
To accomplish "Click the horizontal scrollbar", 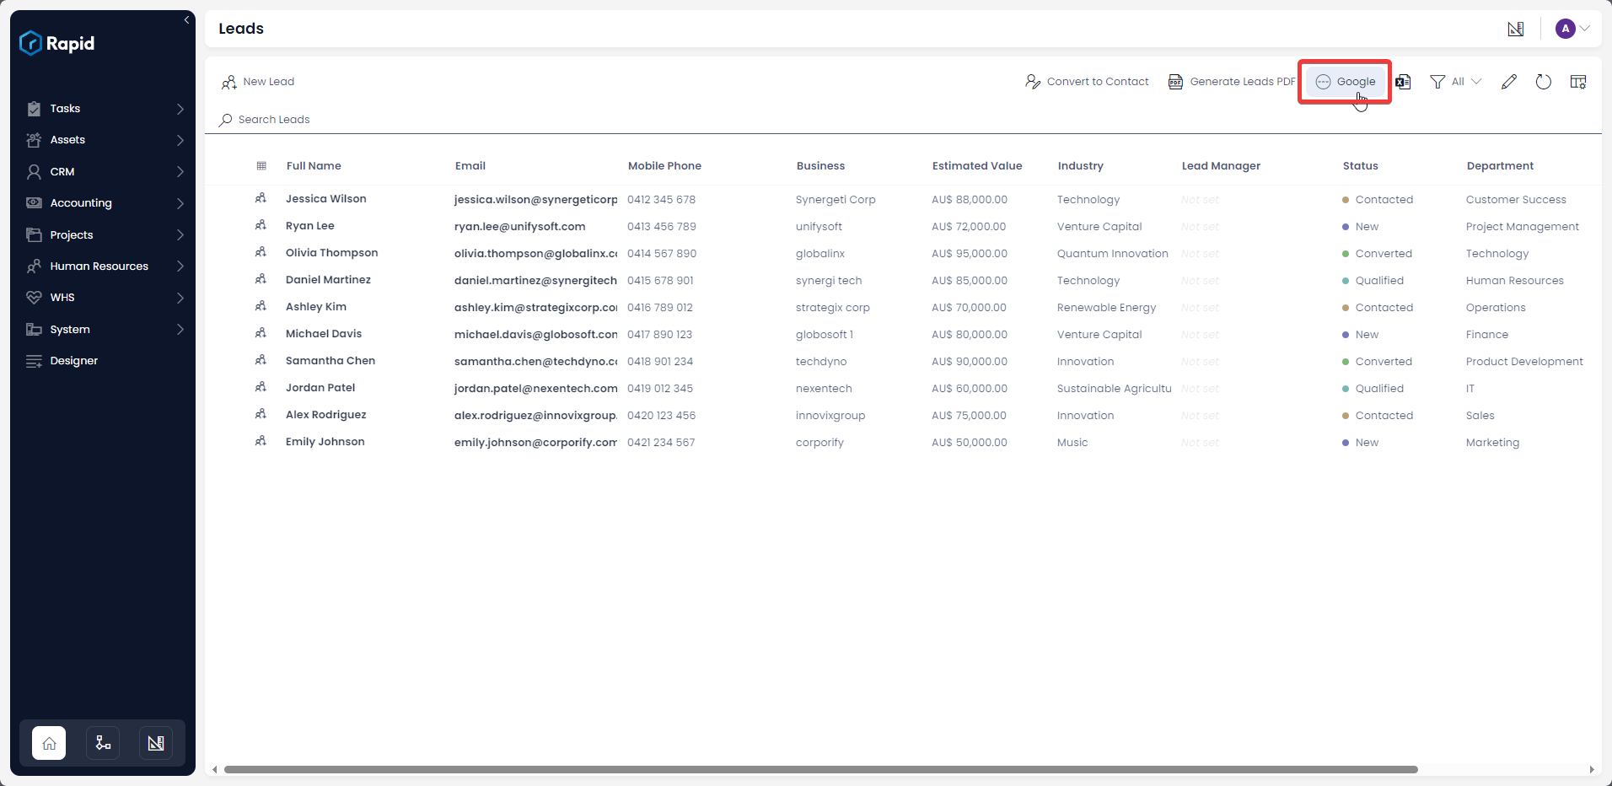I will 820,769.
